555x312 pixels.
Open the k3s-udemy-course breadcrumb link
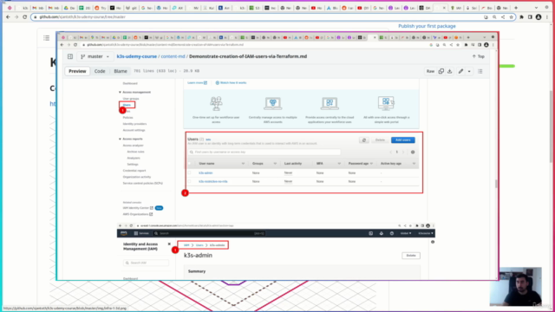click(x=137, y=56)
